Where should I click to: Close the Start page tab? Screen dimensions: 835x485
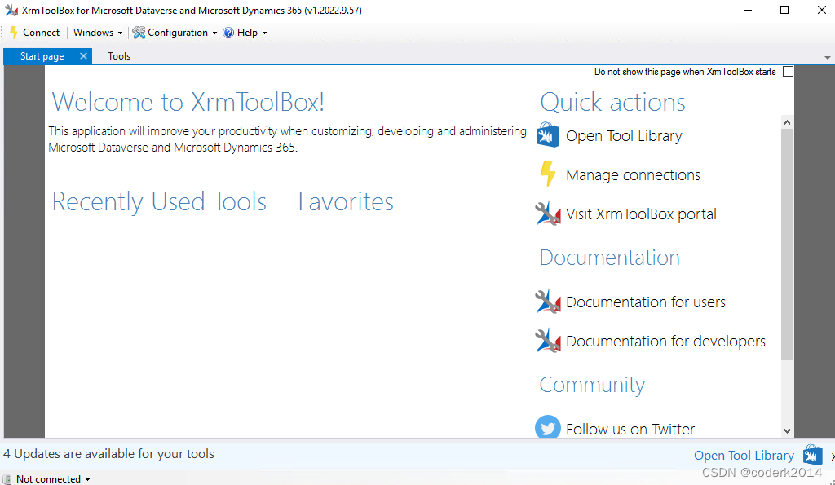pos(83,55)
